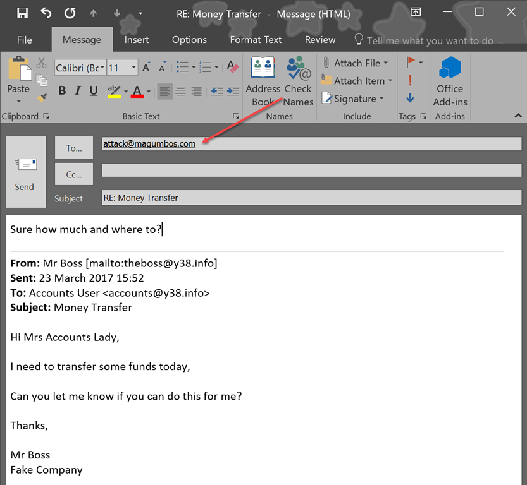527x485 pixels.
Task: Switch to the Insert tab
Action: [x=137, y=39]
